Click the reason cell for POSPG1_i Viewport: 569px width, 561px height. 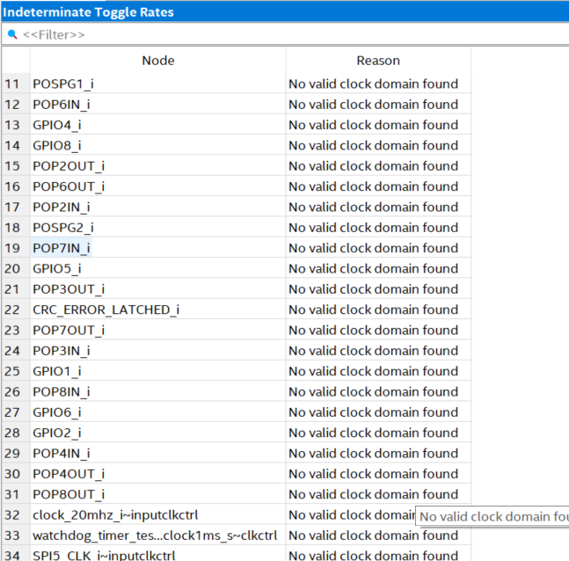[378, 84]
